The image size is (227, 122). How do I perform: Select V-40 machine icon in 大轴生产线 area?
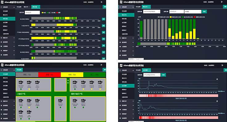[29, 112]
